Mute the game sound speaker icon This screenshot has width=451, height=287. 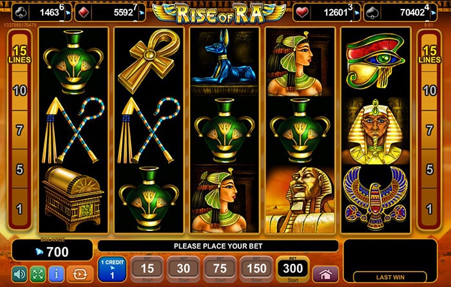(x=19, y=274)
